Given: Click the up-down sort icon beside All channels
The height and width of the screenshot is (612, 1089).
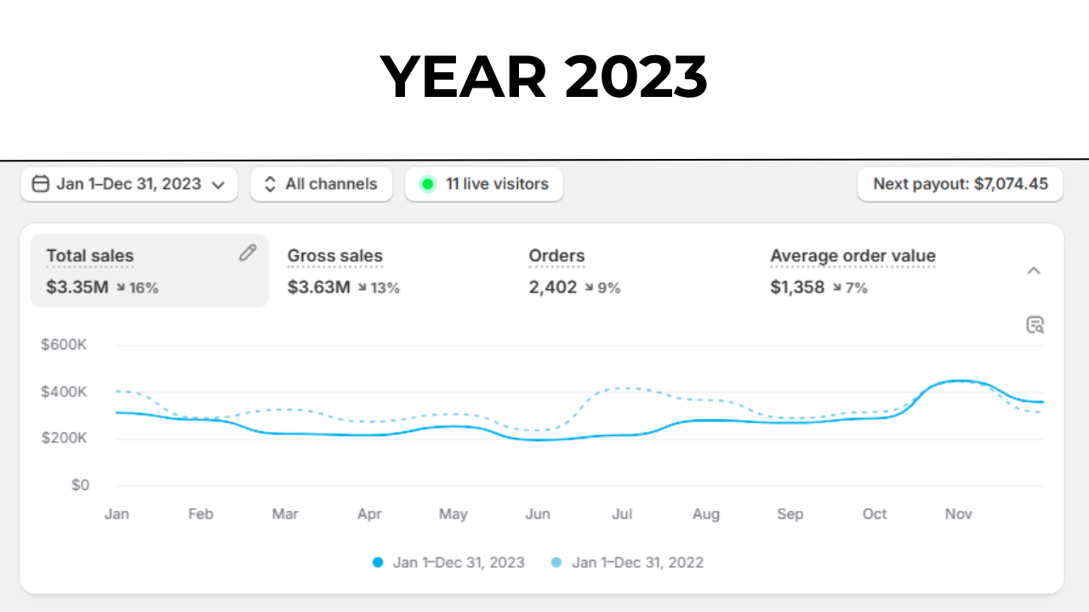Looking at the screenshot, I should coord(270,184).
